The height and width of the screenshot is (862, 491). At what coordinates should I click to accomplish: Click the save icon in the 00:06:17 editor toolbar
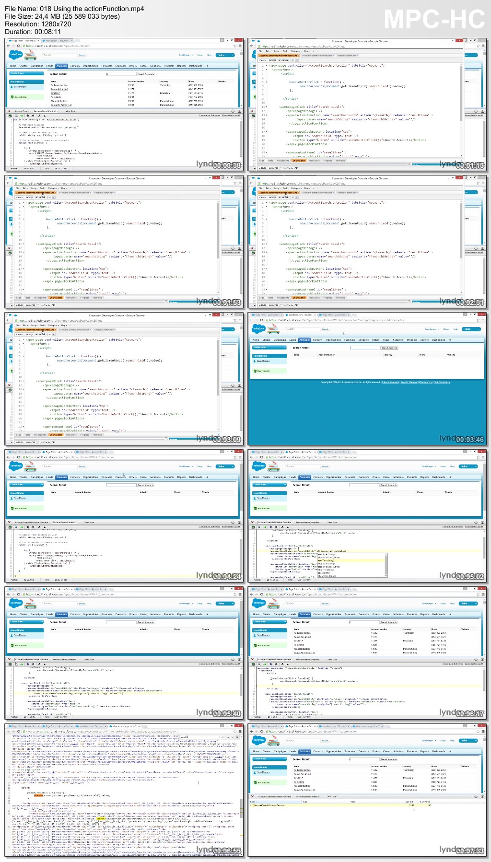click(x=253, y=664)
